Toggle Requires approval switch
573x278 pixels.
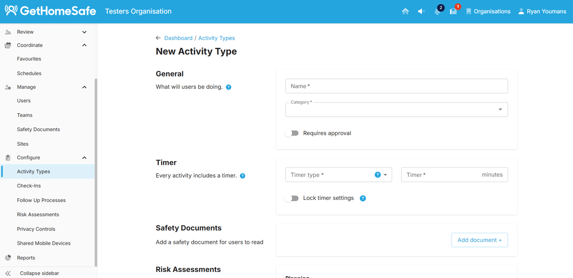click(292, 133)
